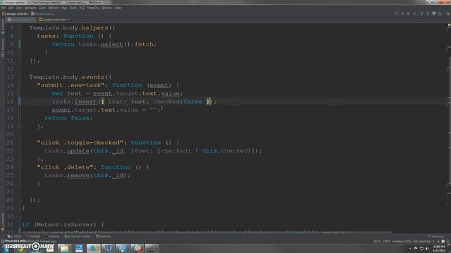451x253 pixels.
Task: Click the VCS commit changes icon
Action: tap(428, 13)
